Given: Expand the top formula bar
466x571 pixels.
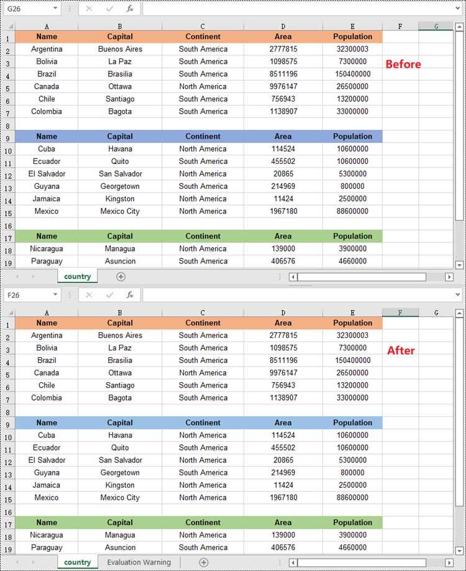Looking at the screenshot, I should (458, 8).
